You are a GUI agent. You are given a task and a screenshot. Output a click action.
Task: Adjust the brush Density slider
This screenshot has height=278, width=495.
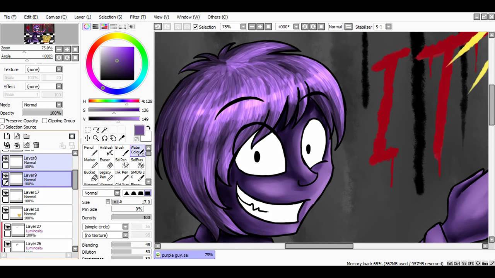131,218
